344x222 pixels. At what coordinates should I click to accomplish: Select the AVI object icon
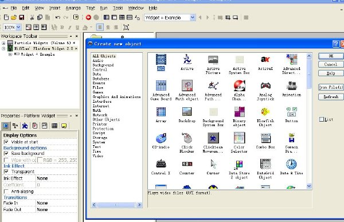[x=161, y=60]
